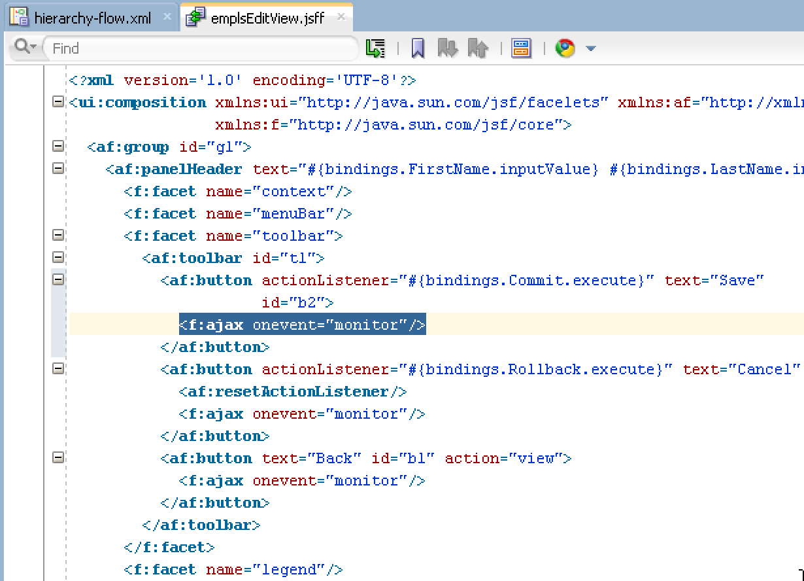Open the search options magnifier dropdown
This screenshot has width=804, height=581.
click(25, 47)
